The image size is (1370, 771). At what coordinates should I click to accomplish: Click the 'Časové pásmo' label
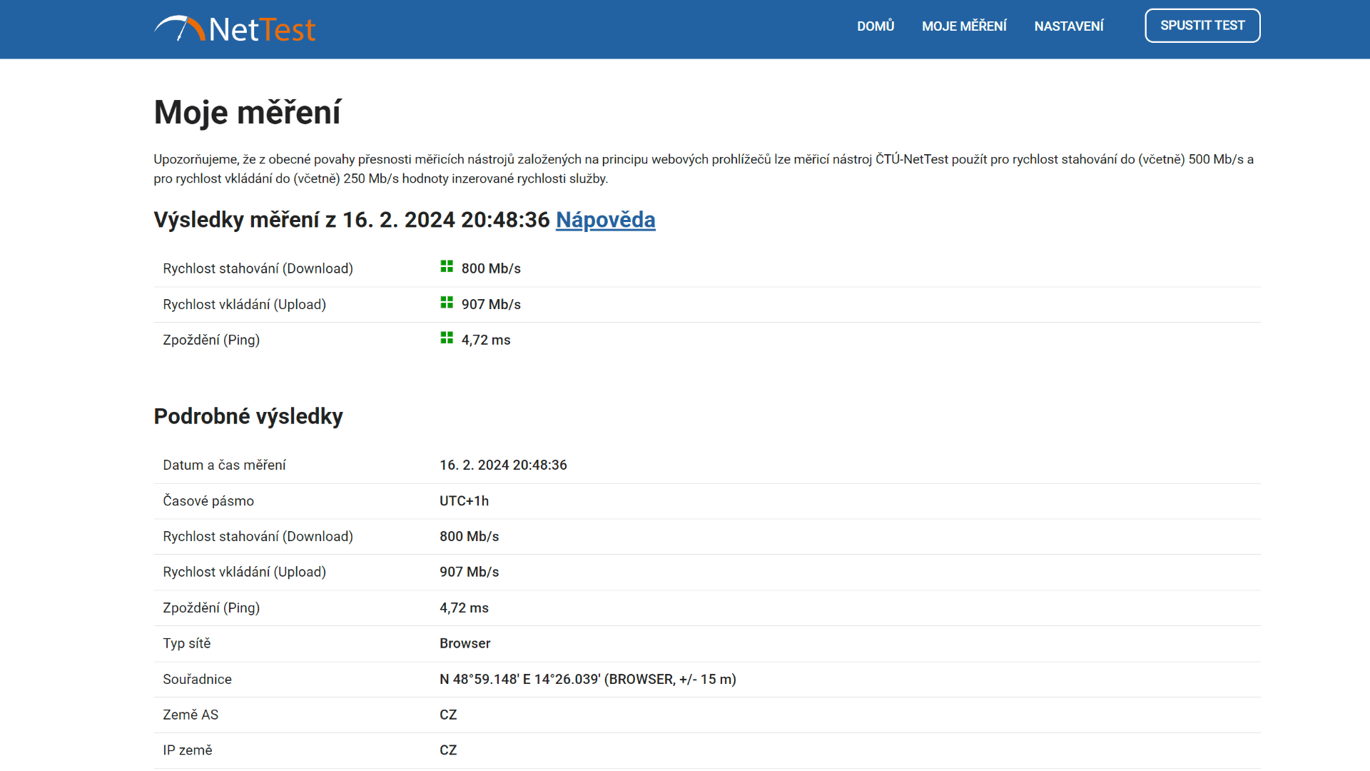point(208,500)
